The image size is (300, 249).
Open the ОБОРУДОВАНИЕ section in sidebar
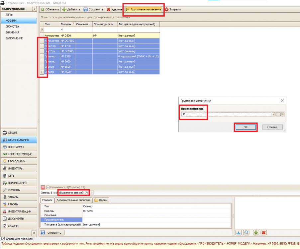pos(19,140)
